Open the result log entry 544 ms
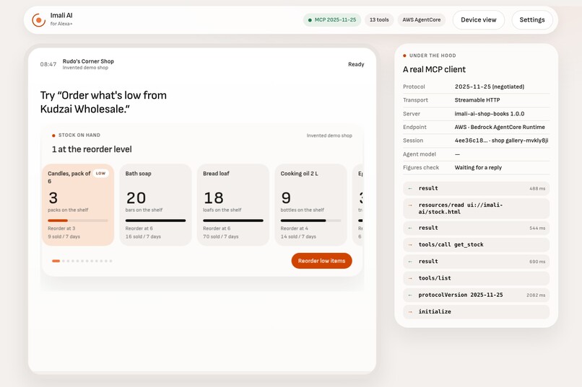 click(477, 228)
